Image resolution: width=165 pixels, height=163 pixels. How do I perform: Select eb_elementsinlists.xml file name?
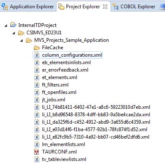(66, 62)
